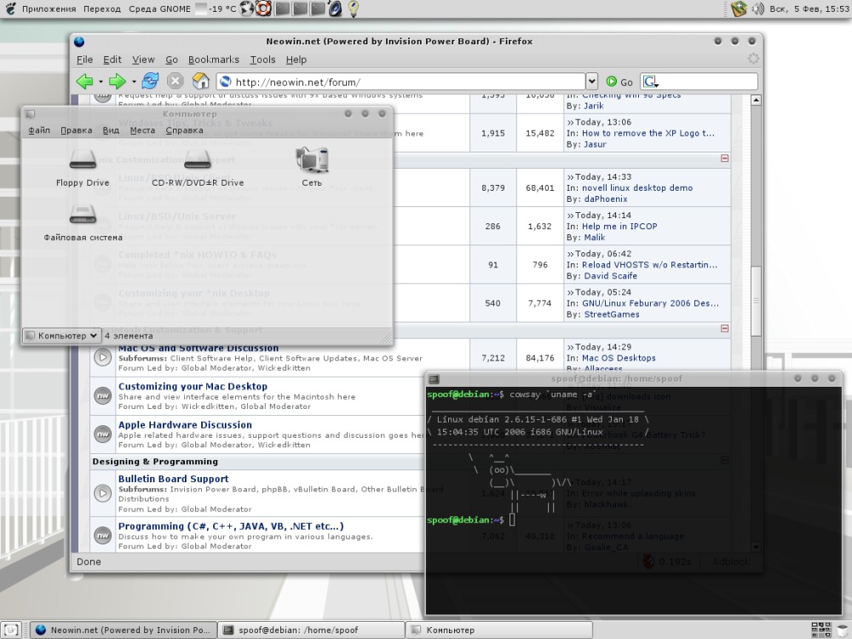Image resolution: width=852 pixels, height=639 pixels.
Task: Collapse the Macintosh category via its red minus
Action: pyautogui.click(x=724, y=328)
